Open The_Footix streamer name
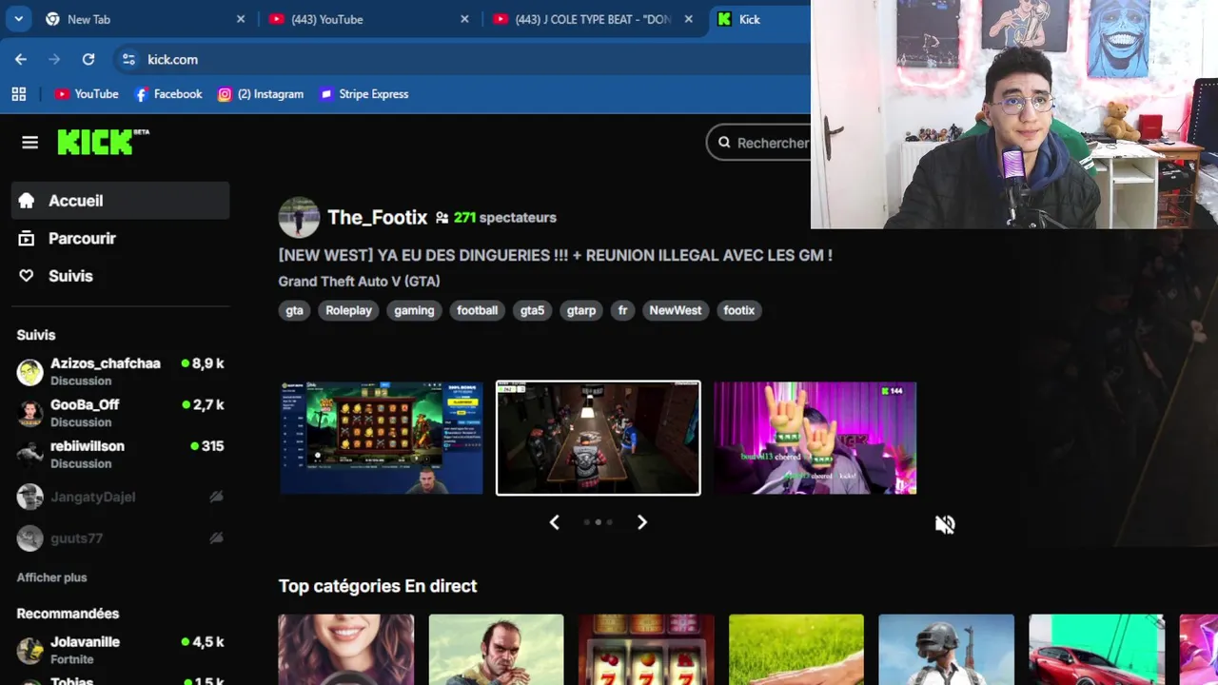Image resolution: width=1218 pixels, height=685 pixels. pyautogui.click(x=377, y=218)
